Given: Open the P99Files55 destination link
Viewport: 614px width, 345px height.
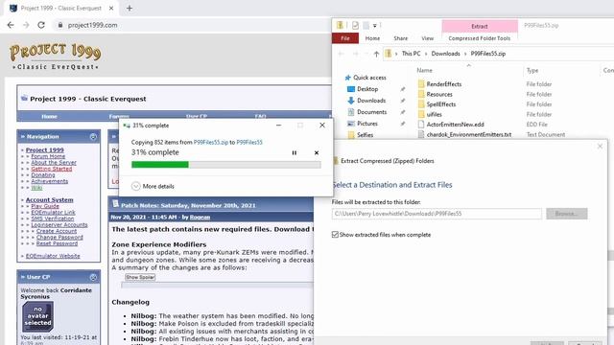Looking at the screenshot, I should 249,143.
